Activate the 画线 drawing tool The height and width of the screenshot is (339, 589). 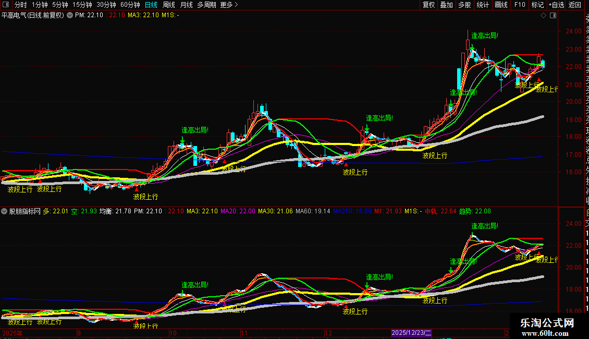pos(501,5)
